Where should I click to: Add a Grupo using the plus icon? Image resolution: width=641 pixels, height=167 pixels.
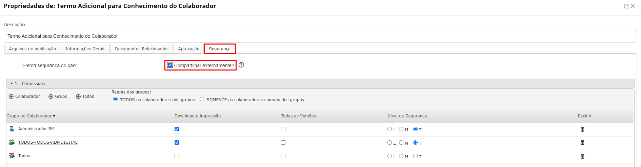[x=51, y=96]
